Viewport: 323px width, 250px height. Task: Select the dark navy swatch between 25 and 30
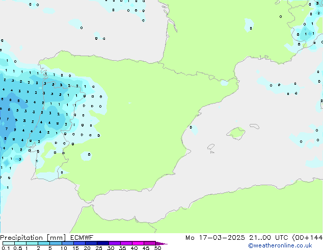[102, 243]
